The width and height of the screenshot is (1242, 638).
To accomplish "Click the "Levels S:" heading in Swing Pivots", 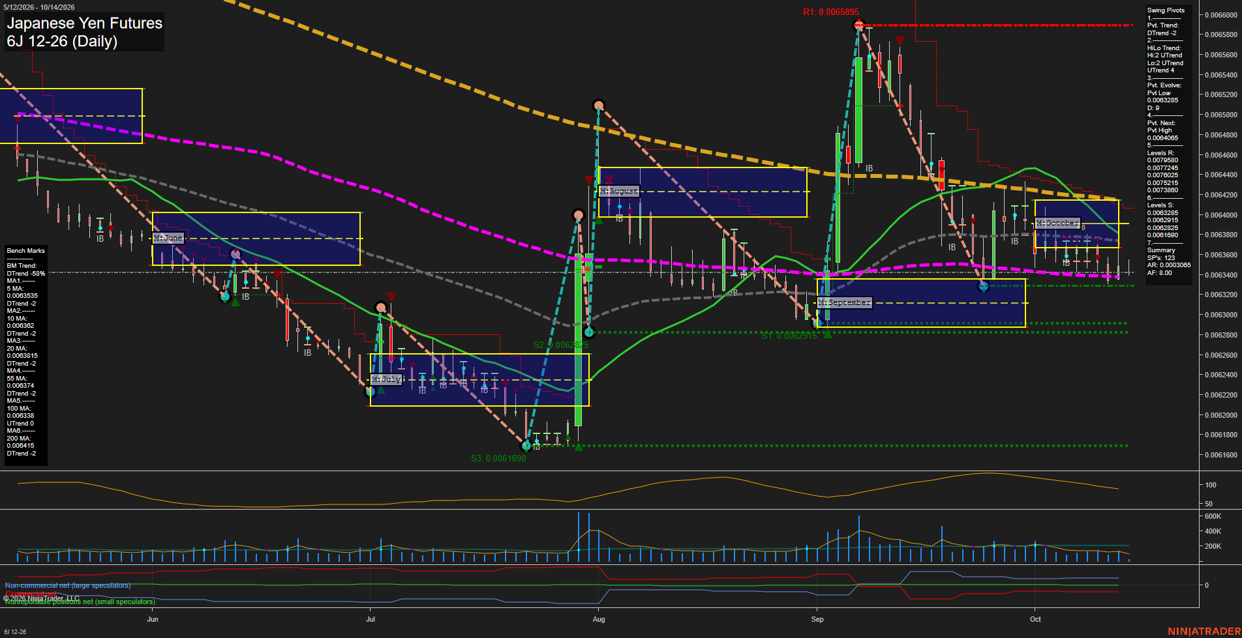I will click(1160, 205).
